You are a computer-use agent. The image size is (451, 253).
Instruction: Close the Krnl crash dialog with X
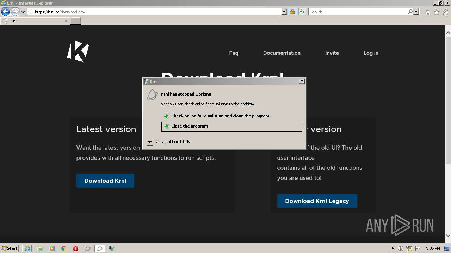[302, 82]
